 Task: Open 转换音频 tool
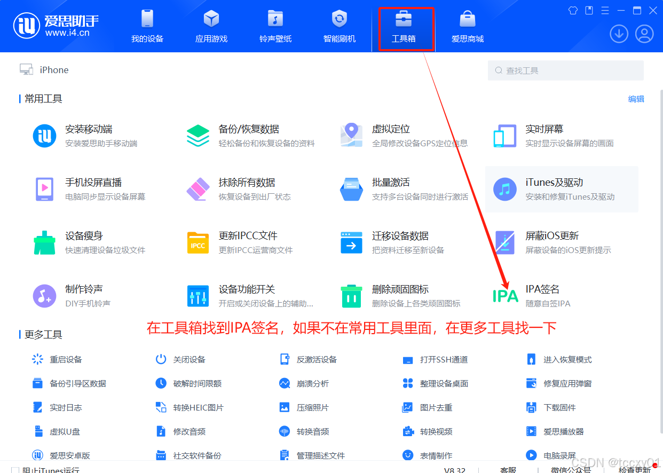pos(305,431)
